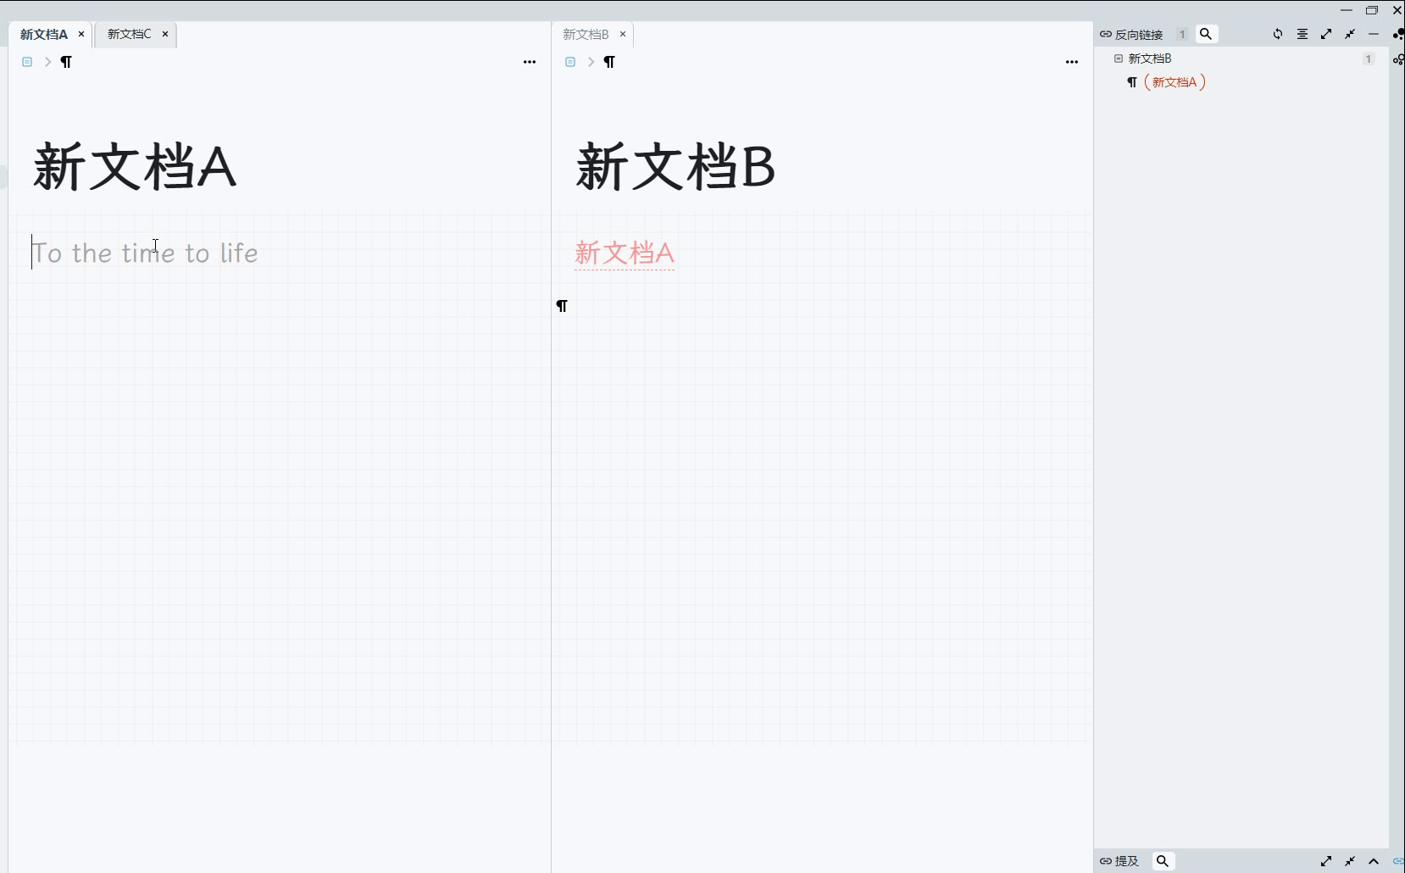Expand the breadcrumb chevron in 新文档B pane
Screen dimensions: 1405x873
[591, 62]
